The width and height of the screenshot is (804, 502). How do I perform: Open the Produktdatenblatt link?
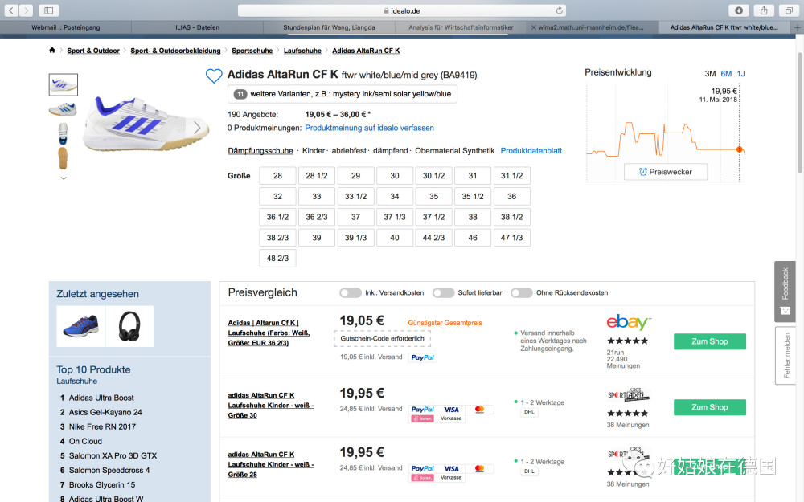[531, 151]
